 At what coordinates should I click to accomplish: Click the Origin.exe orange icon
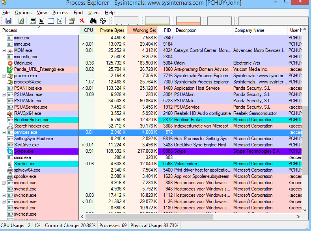pos(10,63)
